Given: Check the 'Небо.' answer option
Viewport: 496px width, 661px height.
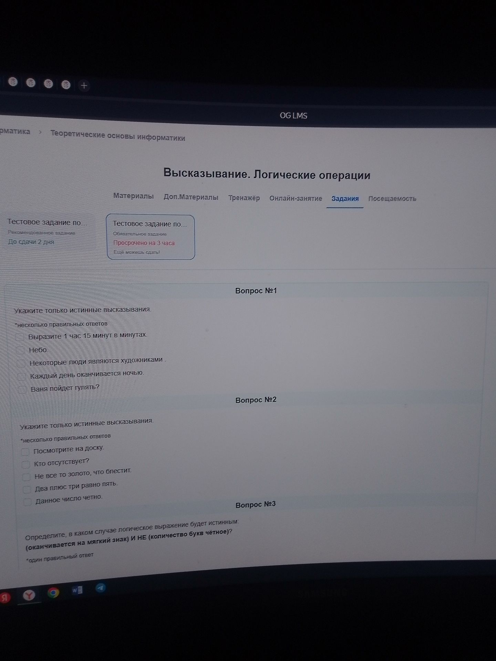Looking at the screenshot, I should point(21,350).
